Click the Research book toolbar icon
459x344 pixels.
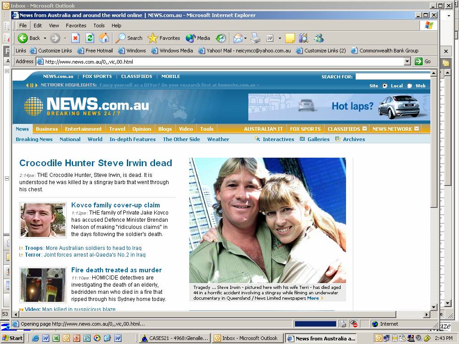(303, 38)
